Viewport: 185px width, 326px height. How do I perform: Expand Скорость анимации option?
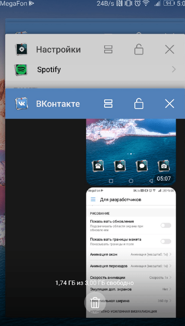(131, 278)
